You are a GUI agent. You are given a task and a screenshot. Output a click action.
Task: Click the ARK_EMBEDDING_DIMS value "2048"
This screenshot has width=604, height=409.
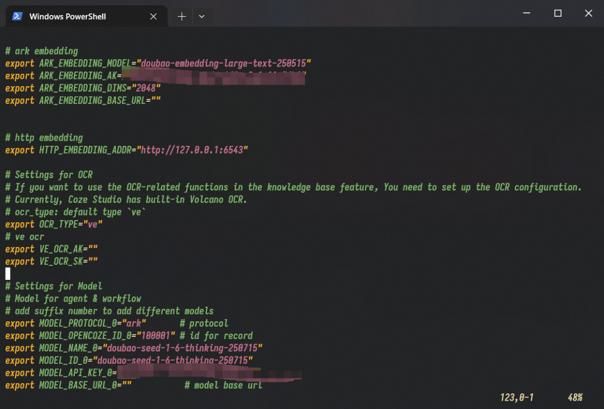[x=146, y=88]
